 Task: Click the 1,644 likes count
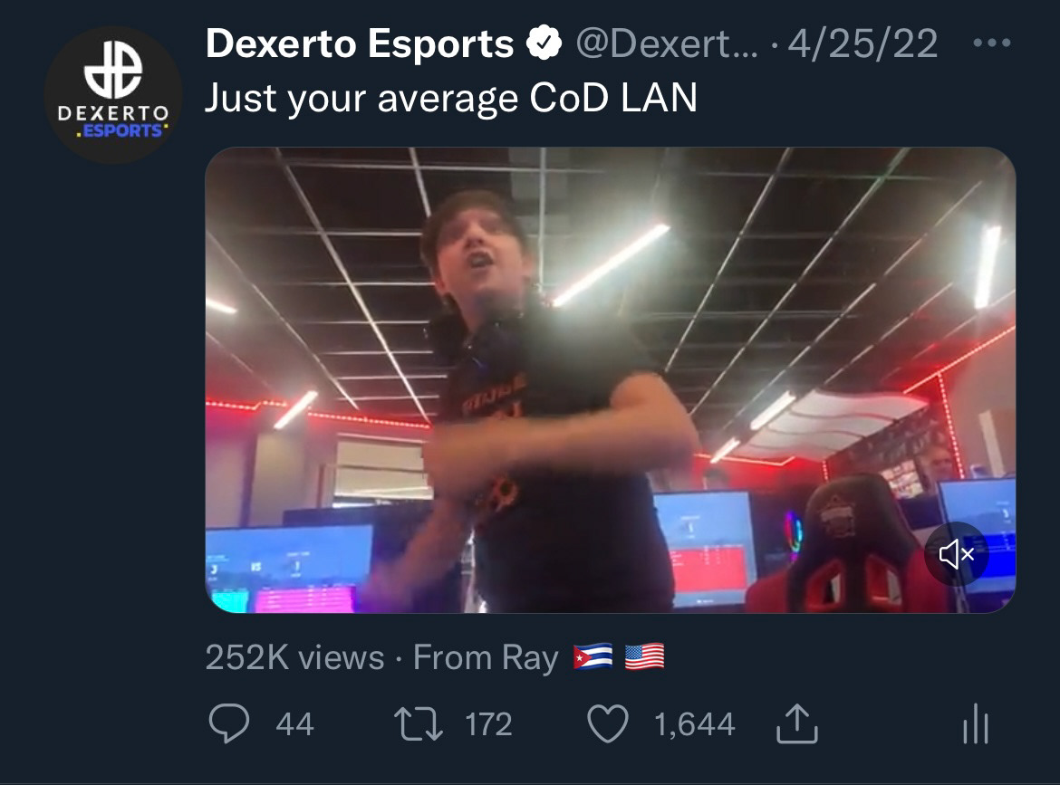(694, 724)
